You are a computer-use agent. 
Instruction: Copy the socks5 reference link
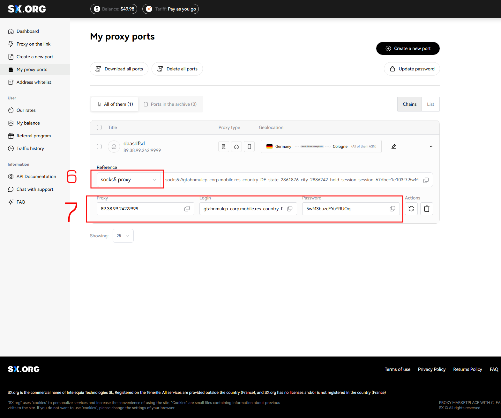click(426, 180)
